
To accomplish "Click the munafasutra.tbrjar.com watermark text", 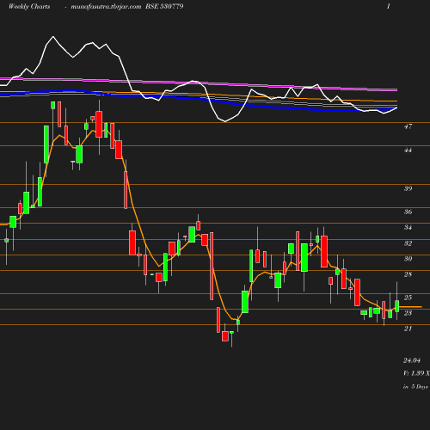I will point(106,7).
